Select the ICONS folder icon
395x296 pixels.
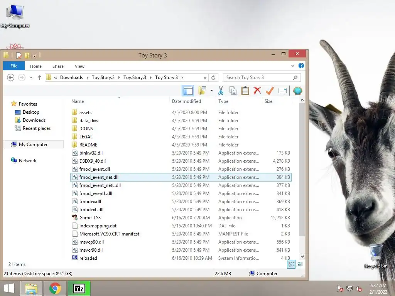click(74, 129)
